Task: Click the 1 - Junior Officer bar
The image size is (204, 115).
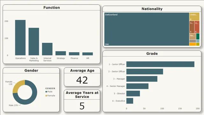Action: pyautogui.click(x=160, y=64)
